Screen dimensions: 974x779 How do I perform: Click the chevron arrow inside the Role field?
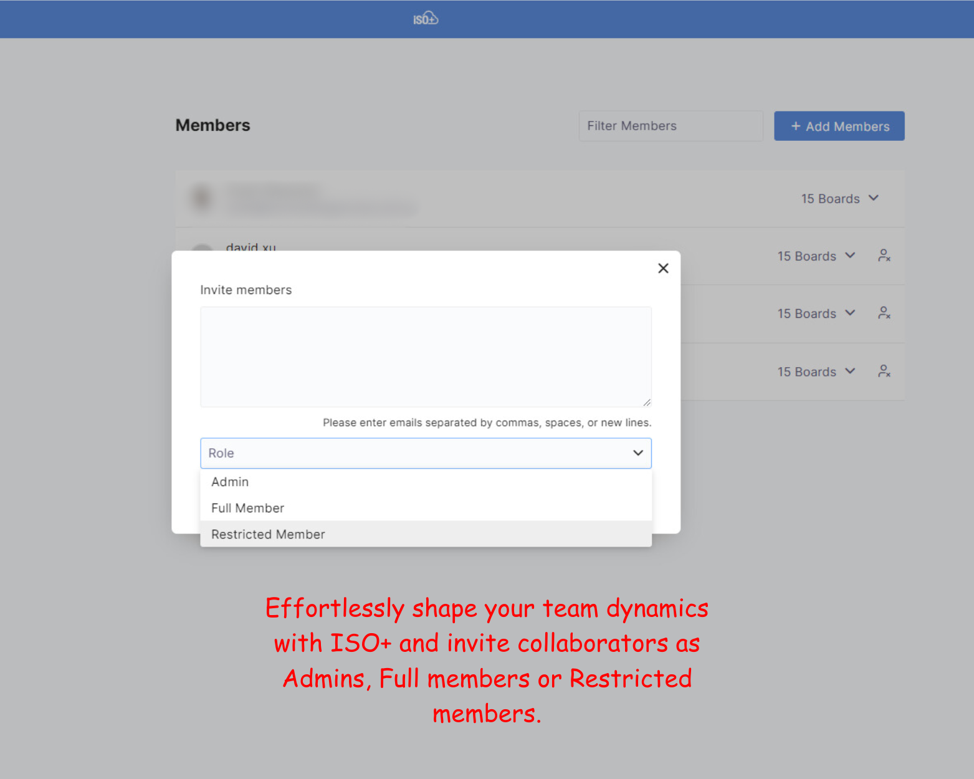[637, 453]
